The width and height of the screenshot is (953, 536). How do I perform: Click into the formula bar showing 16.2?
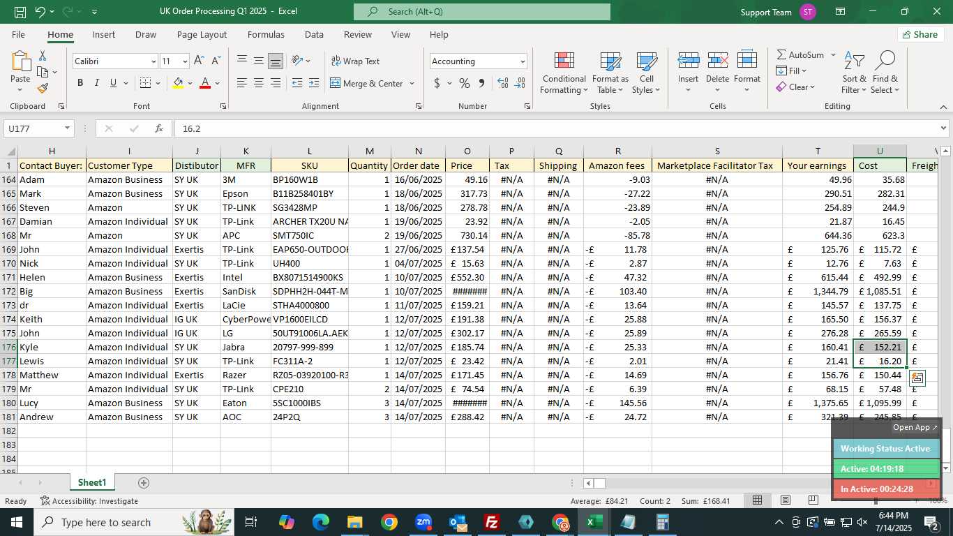pos(556,128)
